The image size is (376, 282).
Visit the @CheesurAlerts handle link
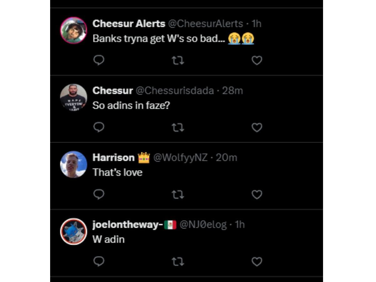coord(206,23)
